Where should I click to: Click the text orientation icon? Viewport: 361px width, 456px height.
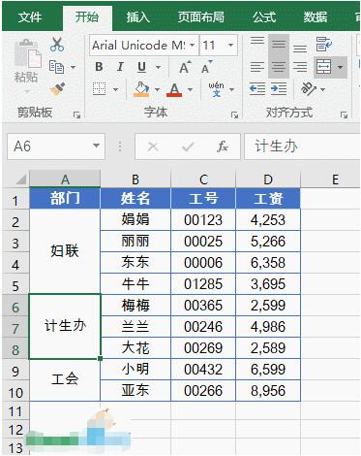pos(309,88)
